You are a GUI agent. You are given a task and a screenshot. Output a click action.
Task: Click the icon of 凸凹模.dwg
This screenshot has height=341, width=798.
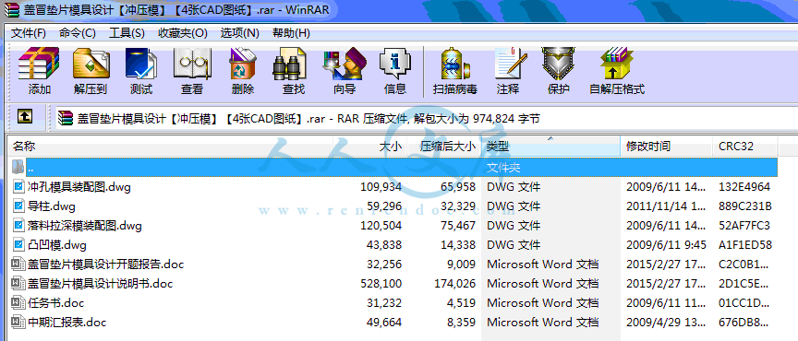[18, 245]
